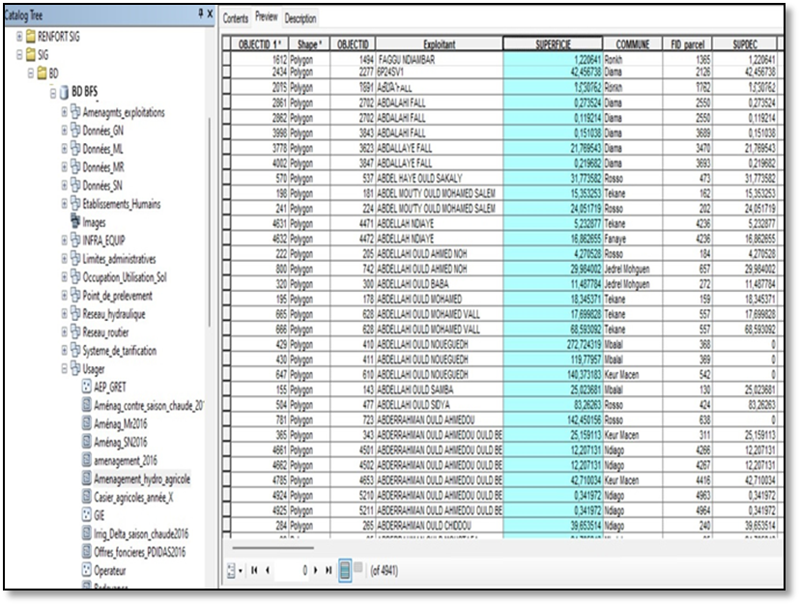Open the BD BFS geodatabase icon
The width and height of the screenshot is (800, 605).
[x=65, y=92]
